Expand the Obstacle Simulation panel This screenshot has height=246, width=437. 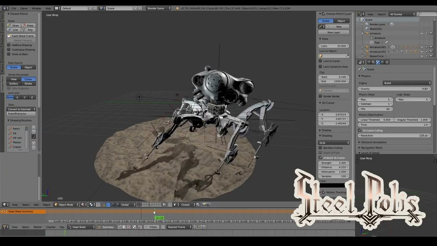[373, 142]
